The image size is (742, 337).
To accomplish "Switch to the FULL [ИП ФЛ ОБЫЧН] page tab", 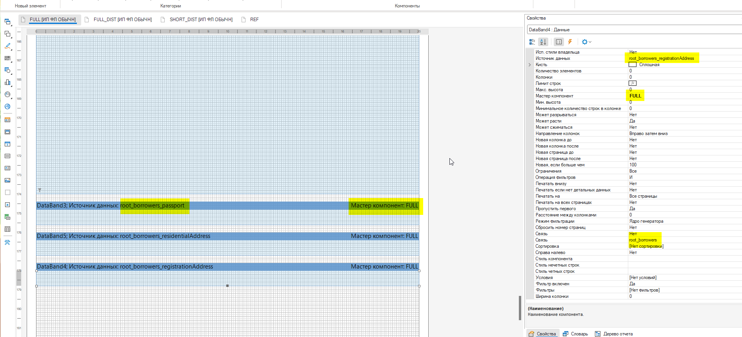I will [50, 20].
